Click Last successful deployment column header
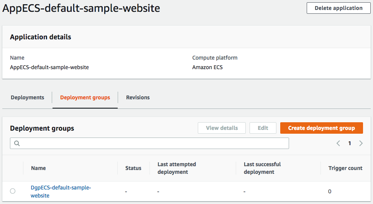 (262, 168)
